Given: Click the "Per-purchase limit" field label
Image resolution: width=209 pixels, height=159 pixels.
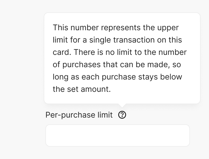Looking at the screenshot, I should (x=79, y=115).
